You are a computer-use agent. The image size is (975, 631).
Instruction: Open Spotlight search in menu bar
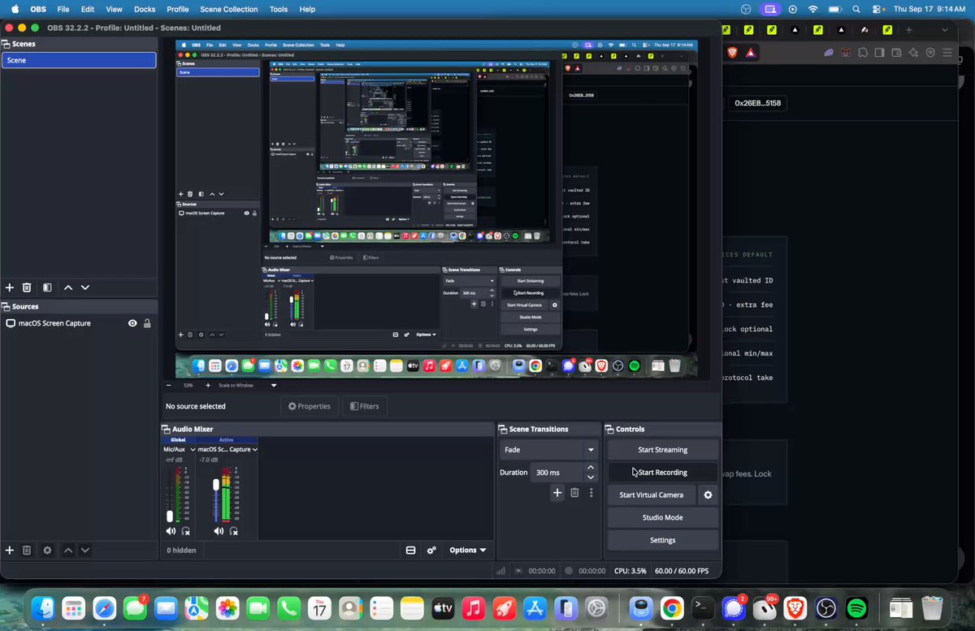click(856, 9)
